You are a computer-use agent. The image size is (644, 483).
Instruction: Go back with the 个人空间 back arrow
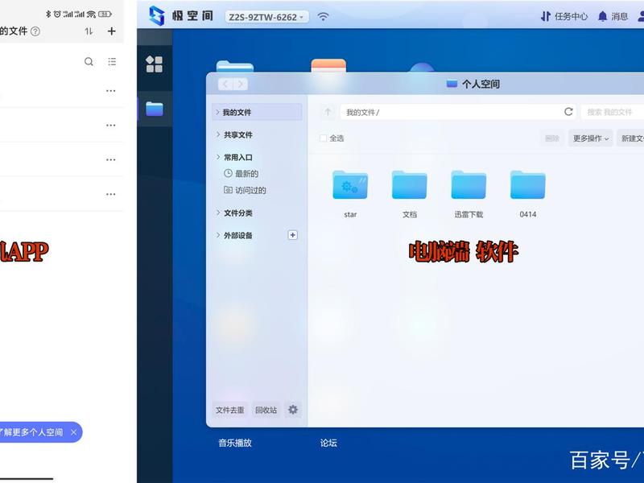[x=225, y=85]
